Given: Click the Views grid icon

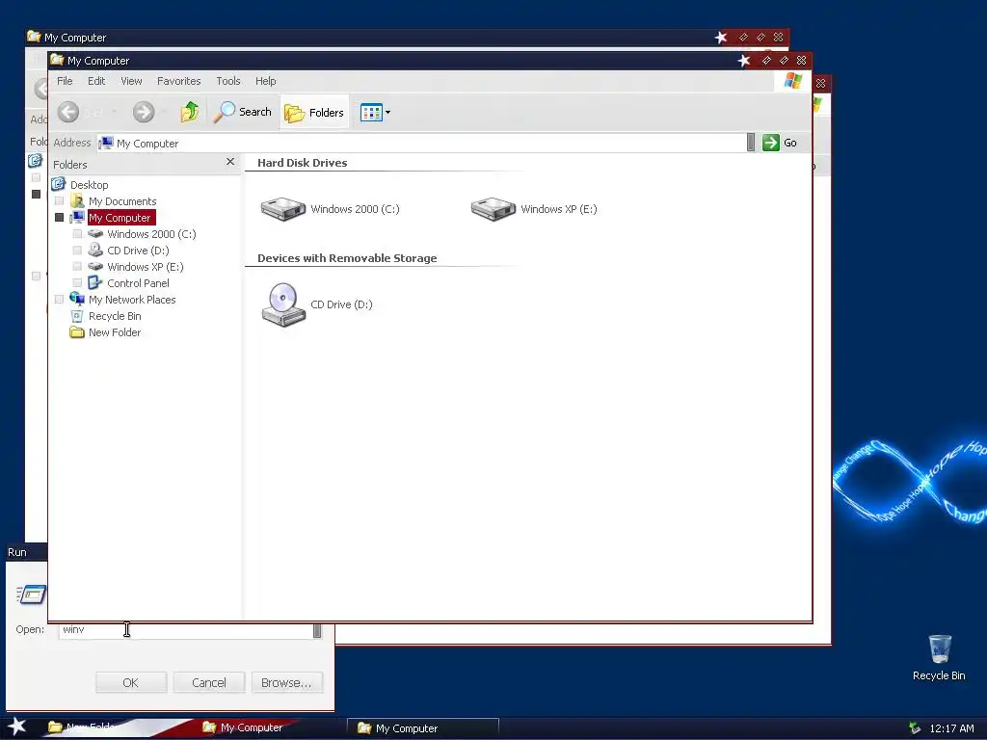Looking at the screenshot, I should pyautogui.click(x=371, y=112).
